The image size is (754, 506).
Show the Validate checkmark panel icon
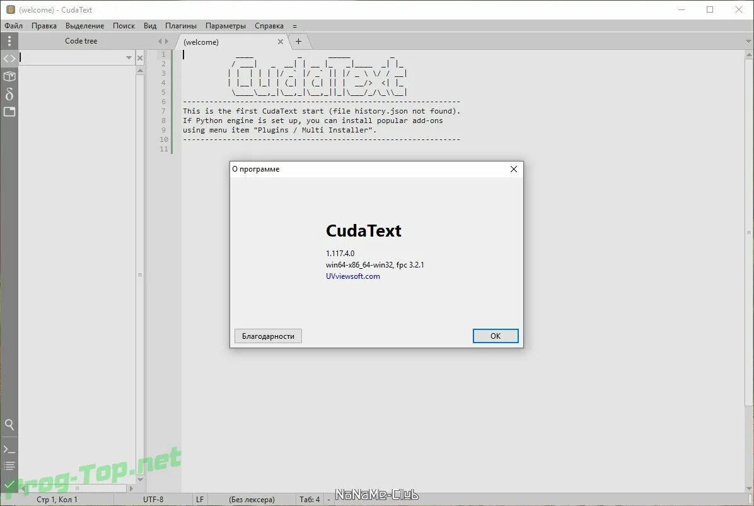pyautogui.click(x=9, y=484)
